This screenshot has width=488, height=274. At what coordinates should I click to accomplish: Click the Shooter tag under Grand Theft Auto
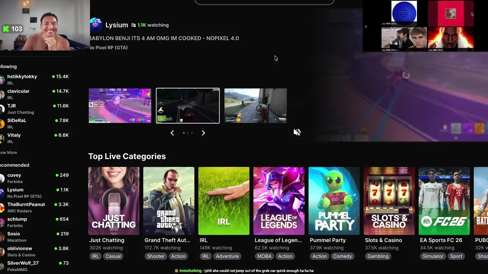click(156, 256)
